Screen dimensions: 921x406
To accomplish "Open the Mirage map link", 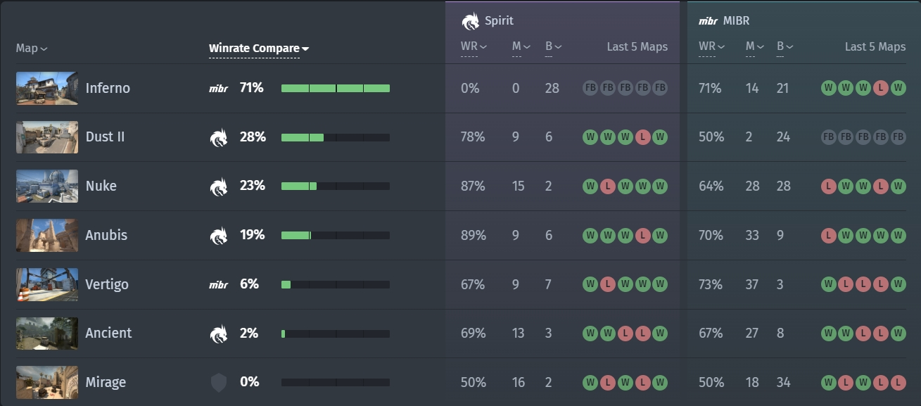I will (106, 382).
